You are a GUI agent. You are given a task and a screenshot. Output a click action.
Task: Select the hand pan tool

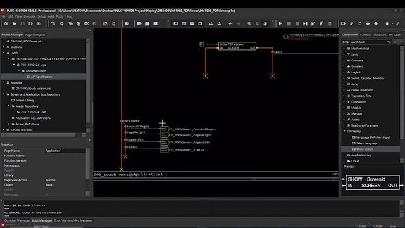click(x=265, y=23)
